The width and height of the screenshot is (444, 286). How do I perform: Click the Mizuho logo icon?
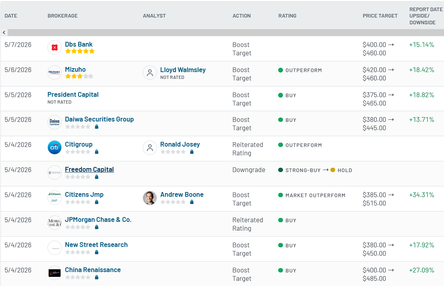pyautogui.click(x=55, y=72)
